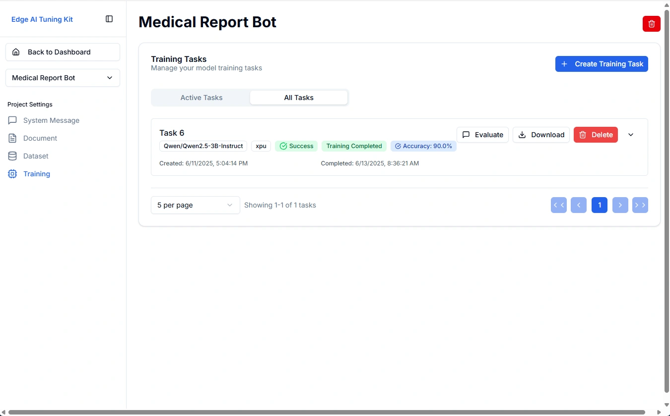Open the Edge AI Tuning Kit link
This screenshot has height=416, width=670.
(42, 19)
